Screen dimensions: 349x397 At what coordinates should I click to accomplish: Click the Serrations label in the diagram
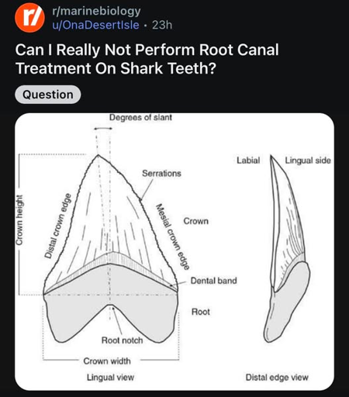[x=161, y=174]
